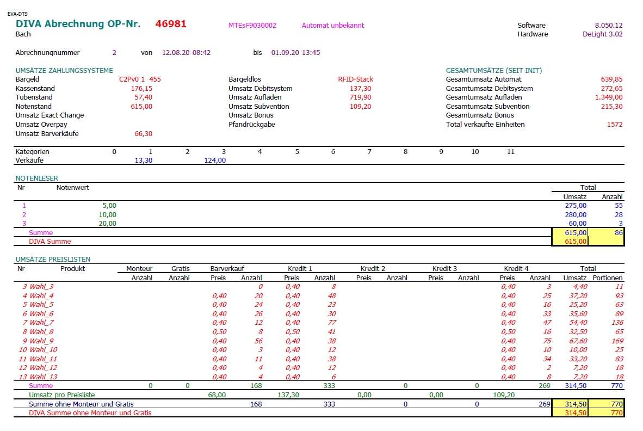Click the "Kredit 3" column header
Viewport: 643px width, 431px height.
tap(444, 269)
